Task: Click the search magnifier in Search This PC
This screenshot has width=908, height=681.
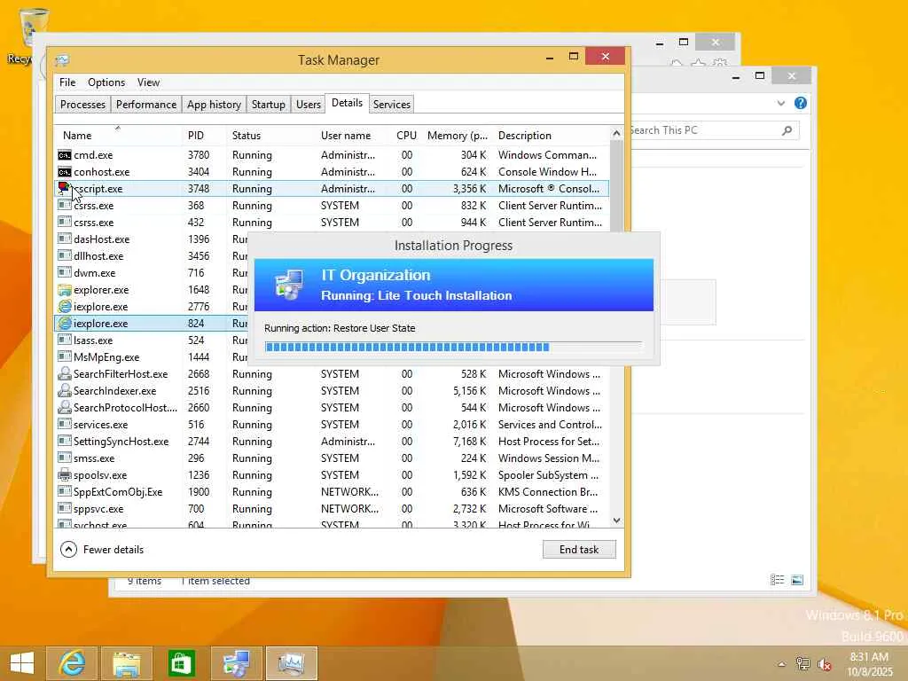Action: 787,130
